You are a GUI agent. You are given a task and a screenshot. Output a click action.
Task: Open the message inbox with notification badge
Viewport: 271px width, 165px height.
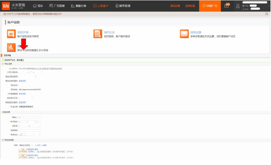pyautogui.click(x=227, y=6)
